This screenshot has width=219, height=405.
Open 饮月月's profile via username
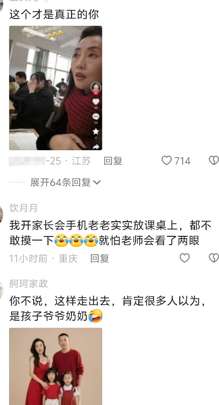24,208
